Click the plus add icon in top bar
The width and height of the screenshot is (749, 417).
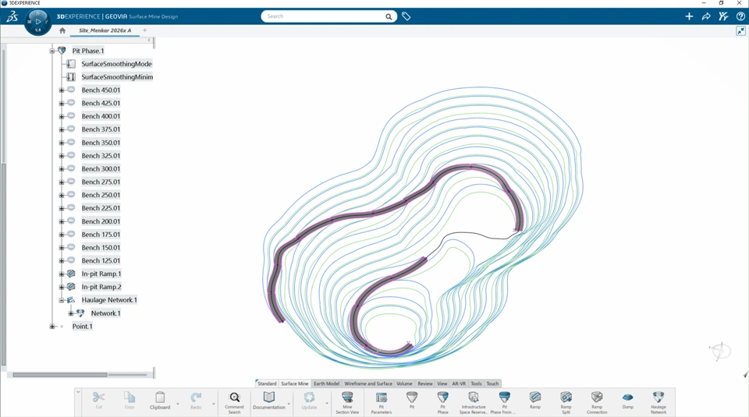[x=689, y=16]
